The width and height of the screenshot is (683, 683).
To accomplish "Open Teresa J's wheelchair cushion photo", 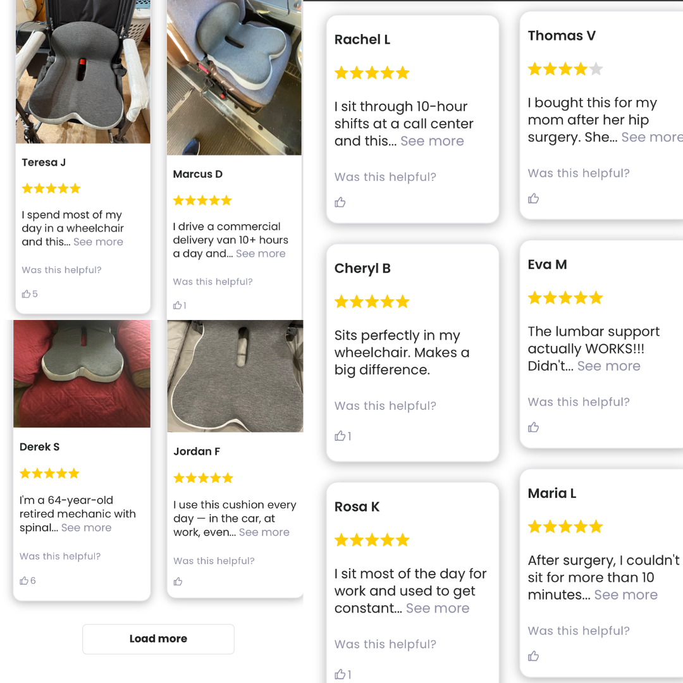I will click(x=83, y=71).
